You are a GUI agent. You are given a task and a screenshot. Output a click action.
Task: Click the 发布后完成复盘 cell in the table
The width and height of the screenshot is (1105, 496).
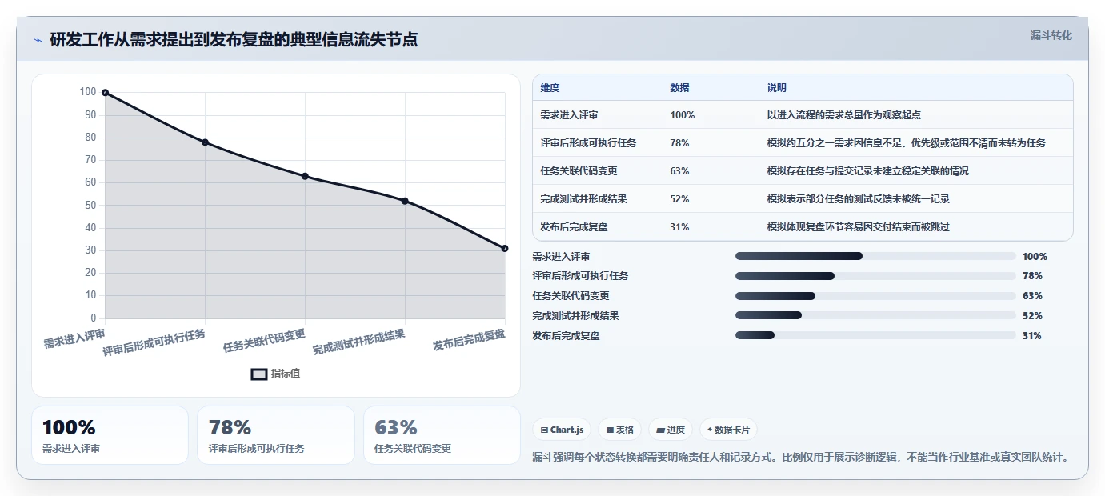point(574,227)
